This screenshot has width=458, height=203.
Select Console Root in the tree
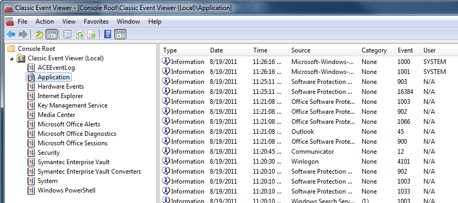[x=36, y=49]
